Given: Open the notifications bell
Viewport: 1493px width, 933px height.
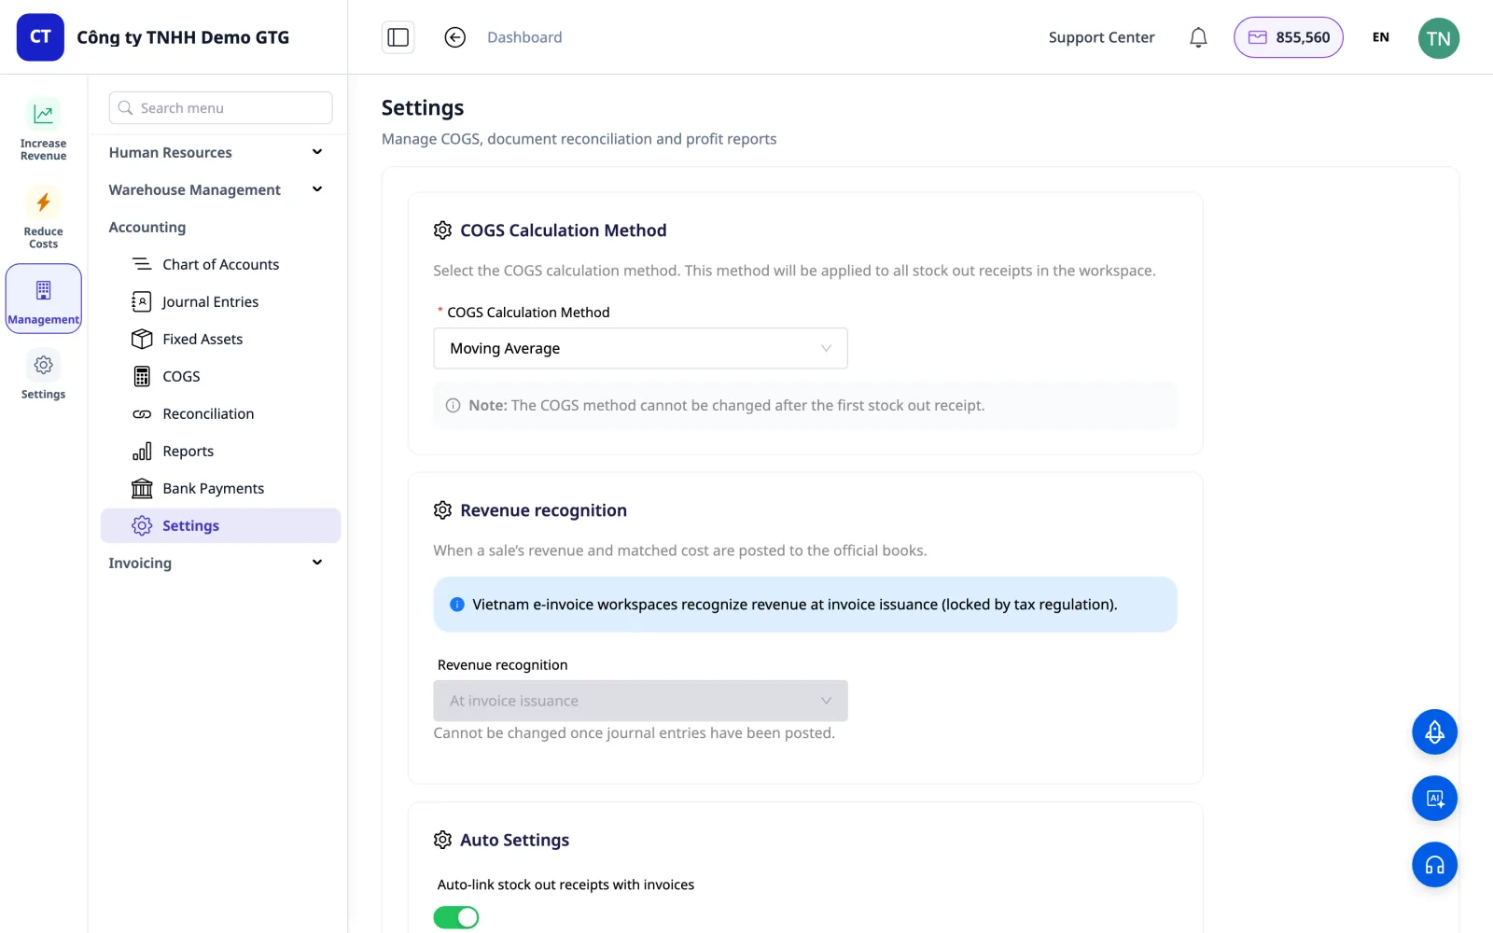Looking at the screenshot, I should click(1198, 37).
